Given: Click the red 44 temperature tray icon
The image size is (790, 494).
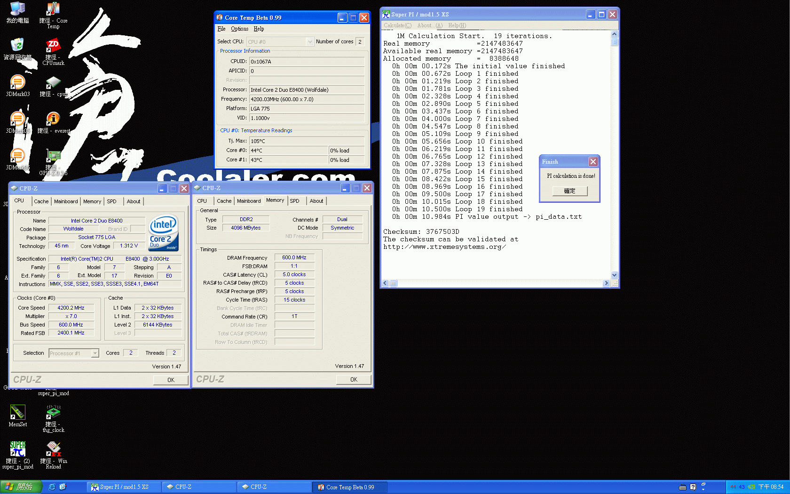Looking at the screenshot, I should click(733, 487).
